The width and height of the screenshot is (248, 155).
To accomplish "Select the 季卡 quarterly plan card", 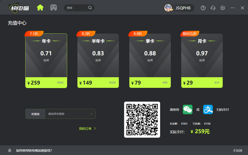I will click(x=150, y=60).
